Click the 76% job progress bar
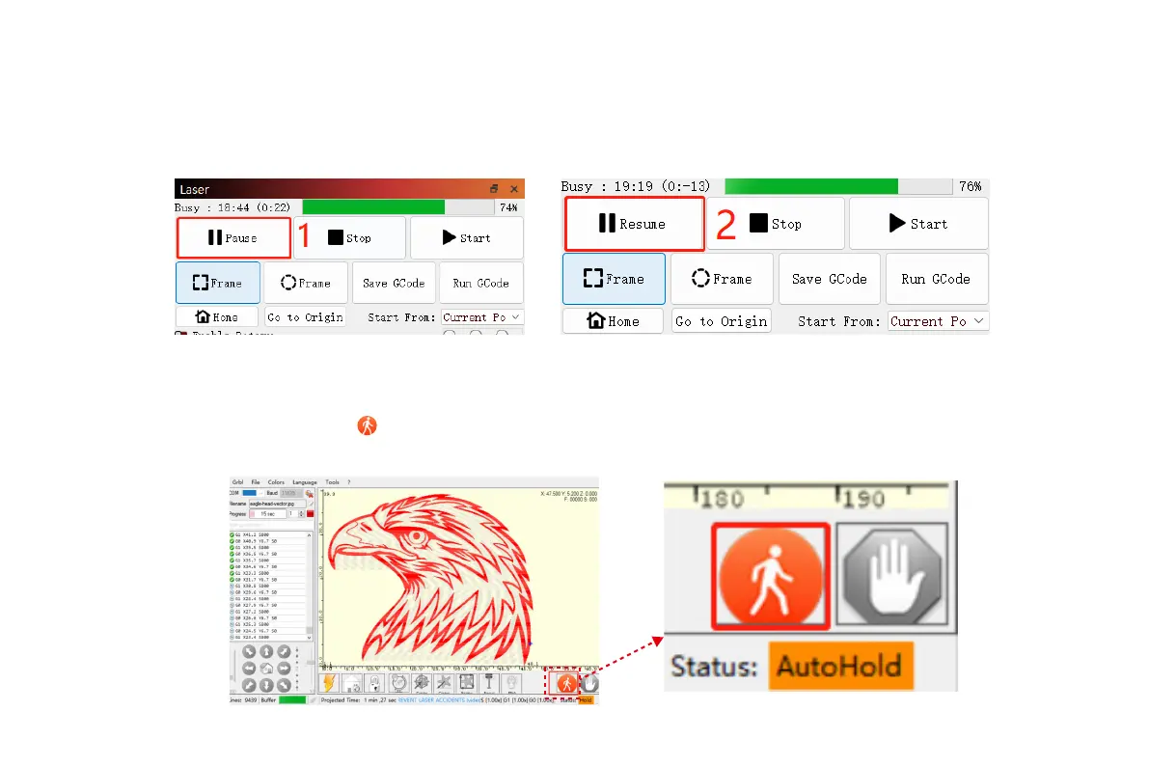1149x766 pixels. pos(839,186)
